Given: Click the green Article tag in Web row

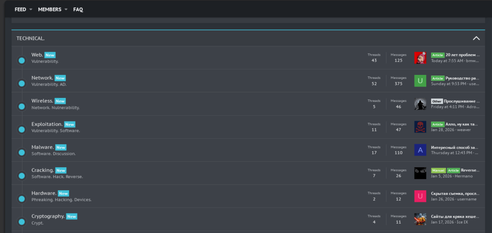Looking at the screenshot, I should click(437, 55).
